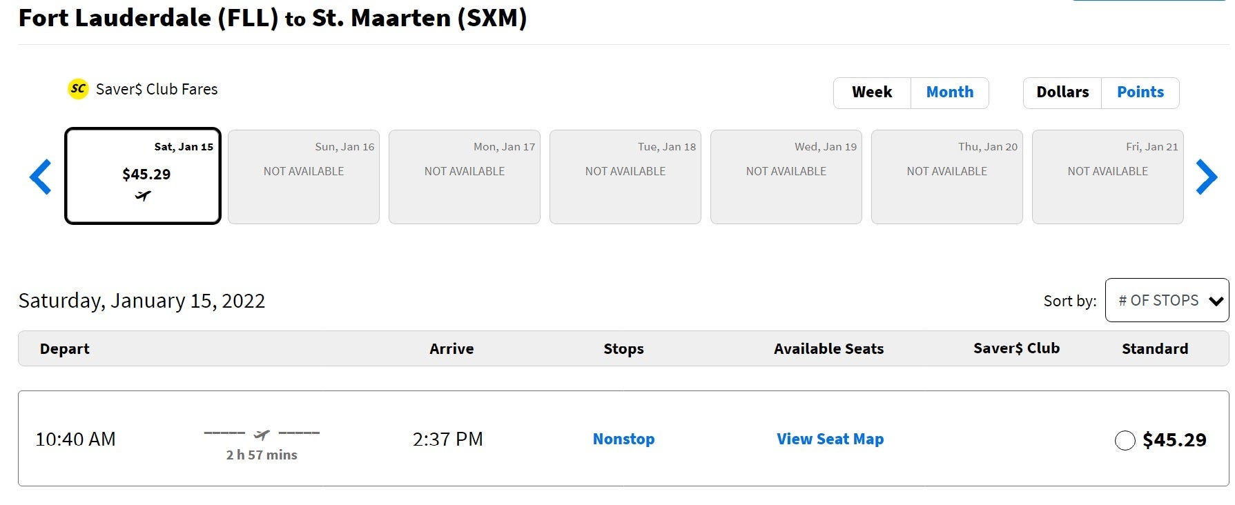Switch to Week view
This screenshot has height=505, width=1235.
[872, 92]
